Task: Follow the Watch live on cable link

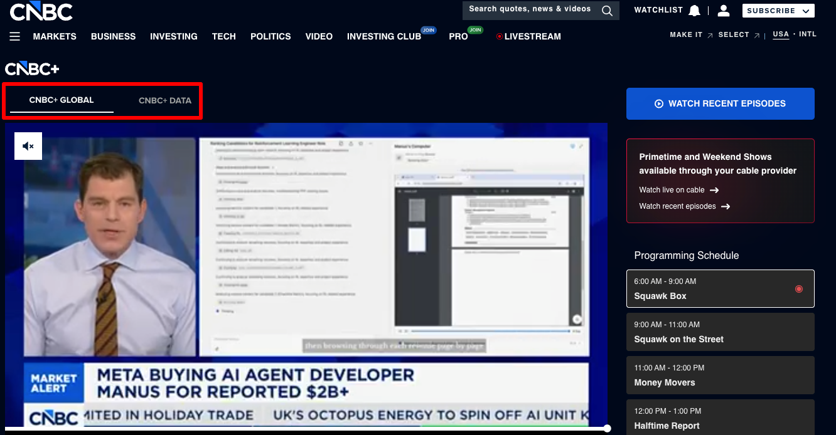Action: click(x=672, y=189)
